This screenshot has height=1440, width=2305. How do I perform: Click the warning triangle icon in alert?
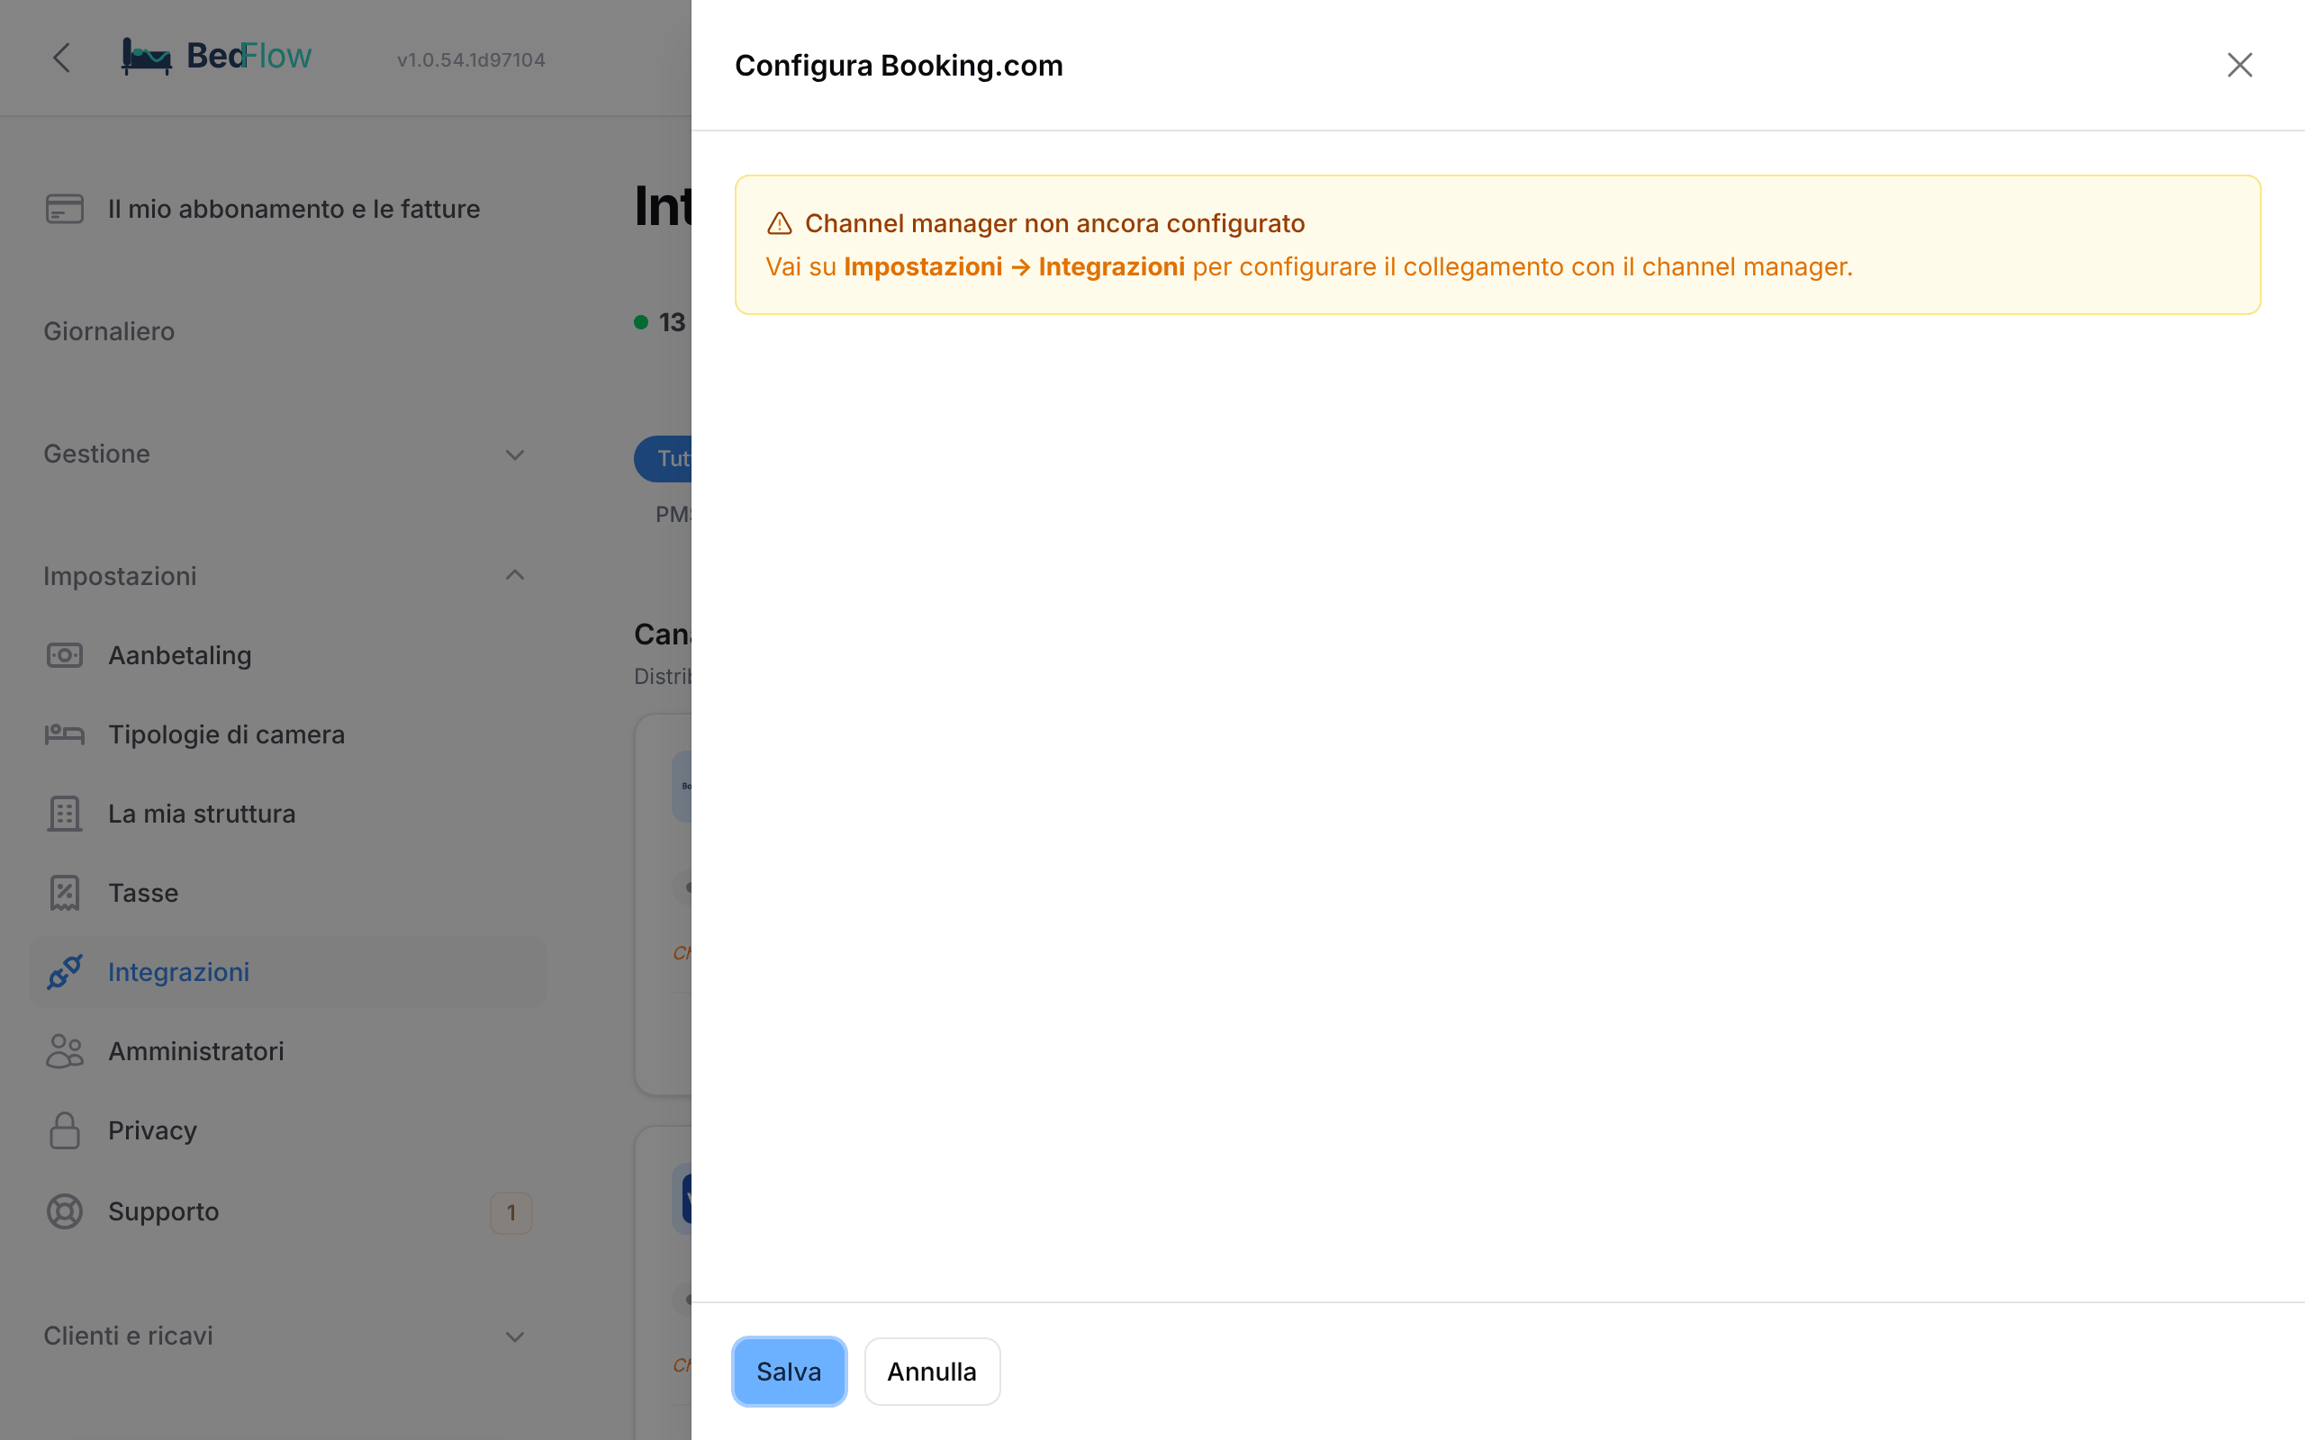pos(779,223)
